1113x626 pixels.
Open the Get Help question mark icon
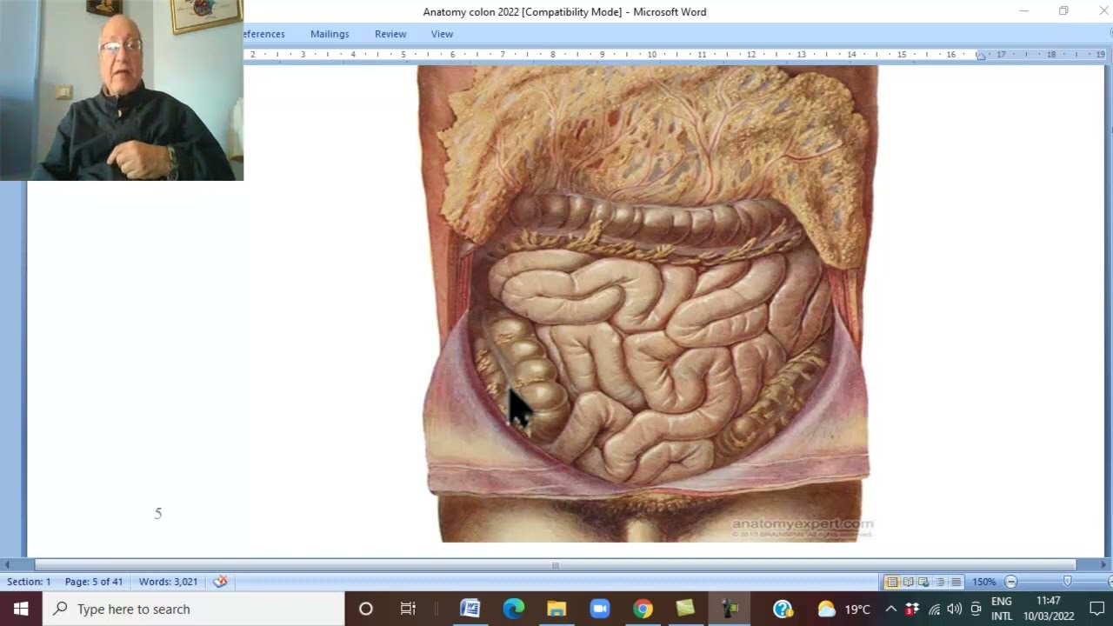[x=782, y=609]
